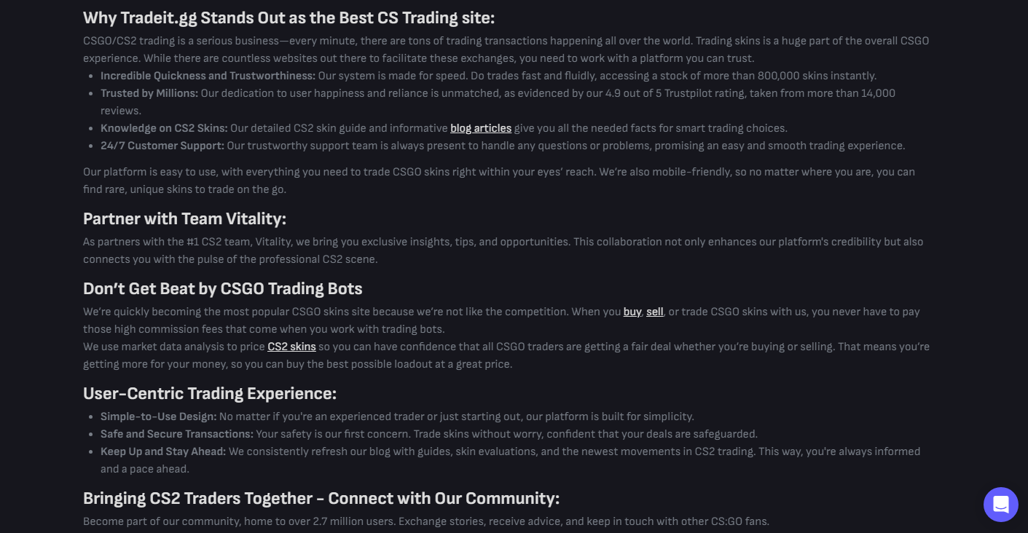Click the "Keep Up and Stay Ahead:" bullet label
The width and height of the screenshot is (1028, 533).
(162, 451)
